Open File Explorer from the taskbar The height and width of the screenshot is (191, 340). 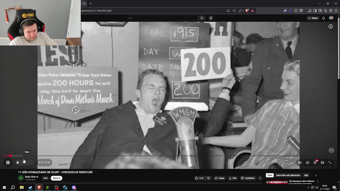pos(22,188)
